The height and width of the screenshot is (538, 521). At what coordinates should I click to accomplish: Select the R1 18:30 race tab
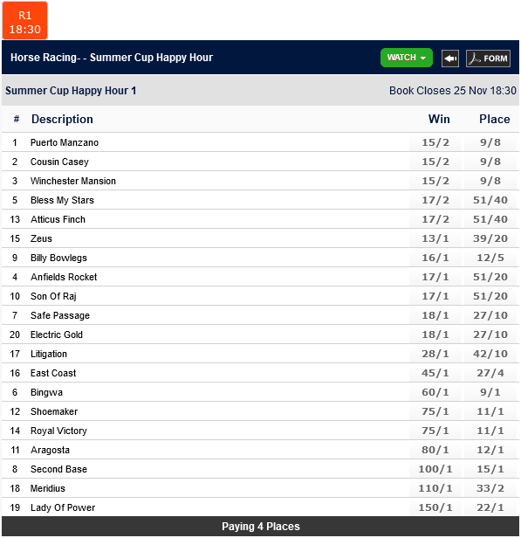(24, 21)
